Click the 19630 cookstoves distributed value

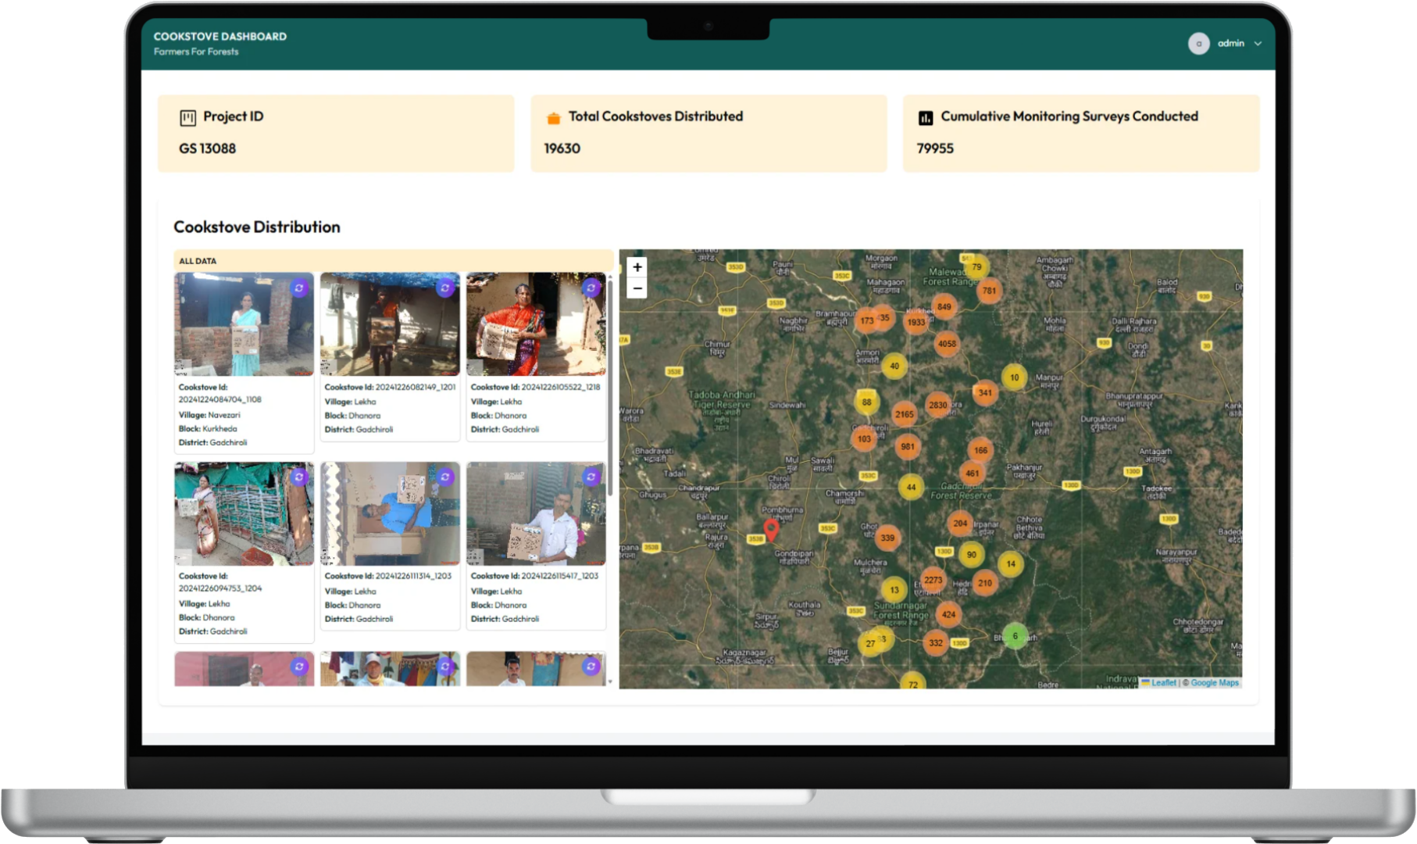point(562,148)
